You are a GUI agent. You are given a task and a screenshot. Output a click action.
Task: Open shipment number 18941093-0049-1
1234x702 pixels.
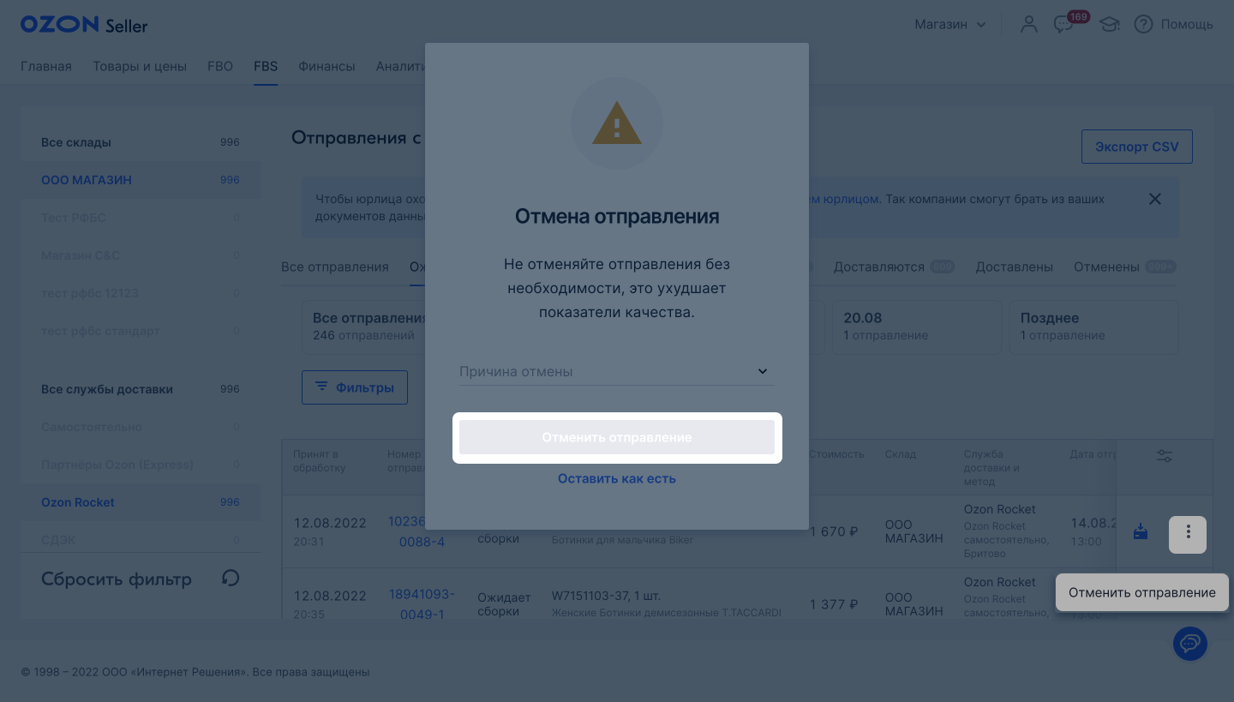coord(422,604)
